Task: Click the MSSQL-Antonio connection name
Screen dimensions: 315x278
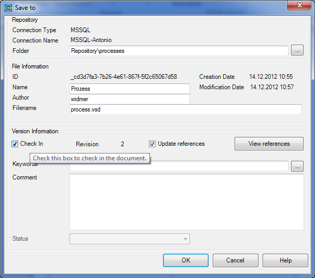Action: 91,40
